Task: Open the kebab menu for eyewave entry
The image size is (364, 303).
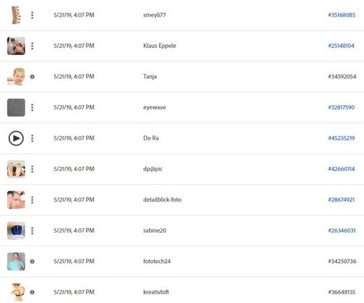Action: pyautogui.click(x=32, y=107)
